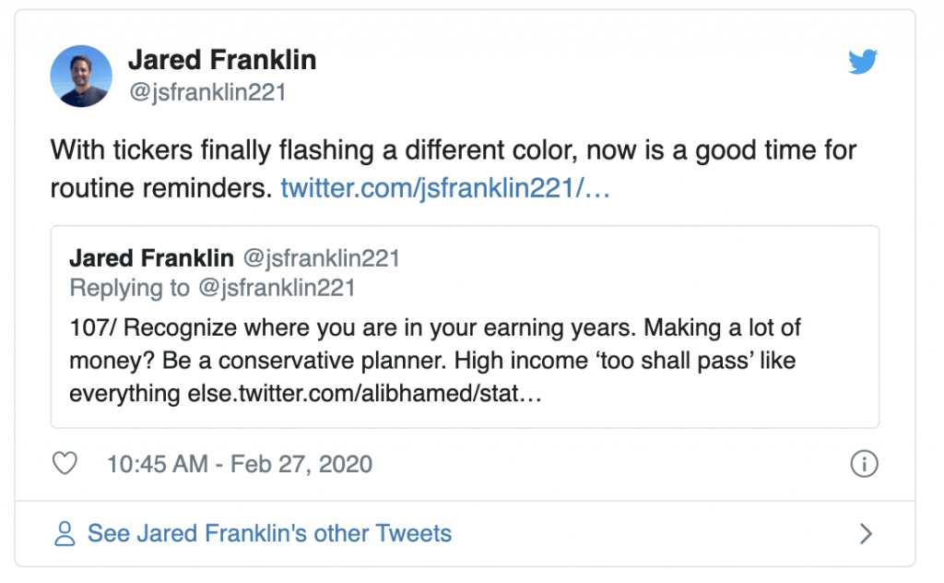
Task: Click the person silhouette icon
Action: (65, 533)
